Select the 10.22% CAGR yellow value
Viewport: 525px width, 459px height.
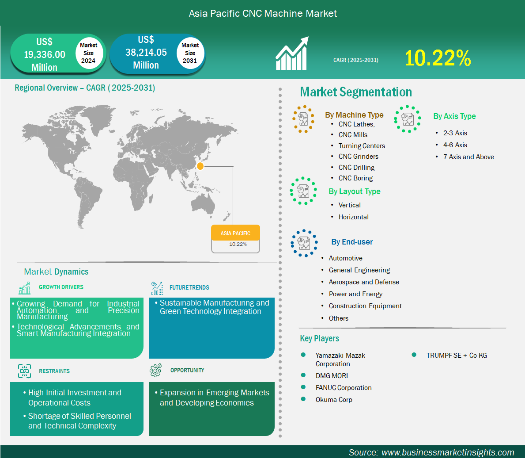pos(437,58)
